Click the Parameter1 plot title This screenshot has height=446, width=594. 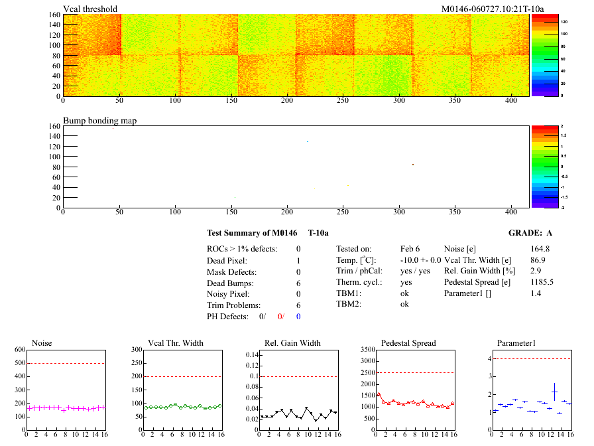pos(516,343)
